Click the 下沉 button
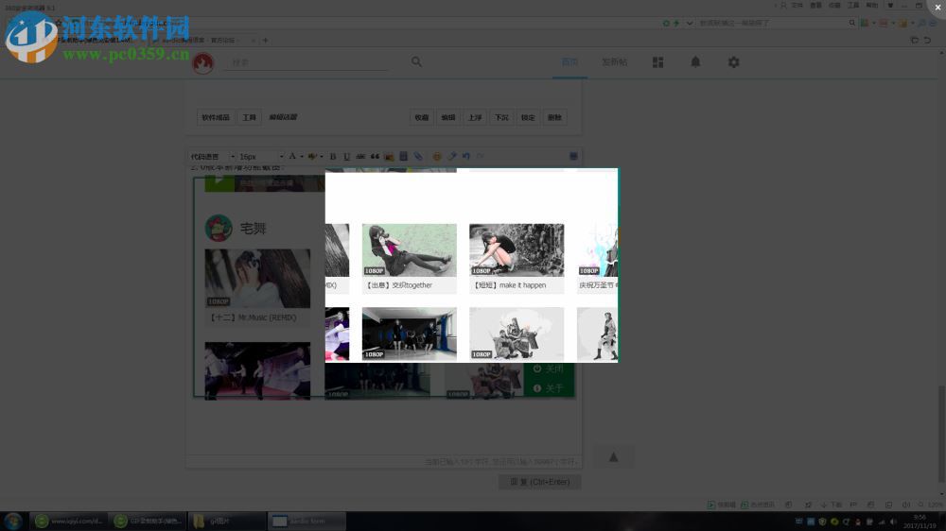 501,117
